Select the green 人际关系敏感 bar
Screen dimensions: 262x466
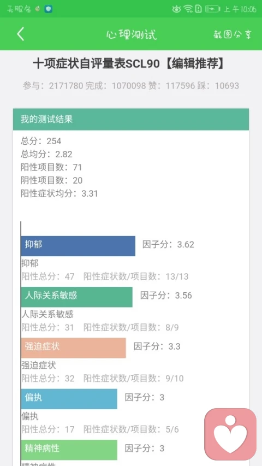tap(76, 297)
